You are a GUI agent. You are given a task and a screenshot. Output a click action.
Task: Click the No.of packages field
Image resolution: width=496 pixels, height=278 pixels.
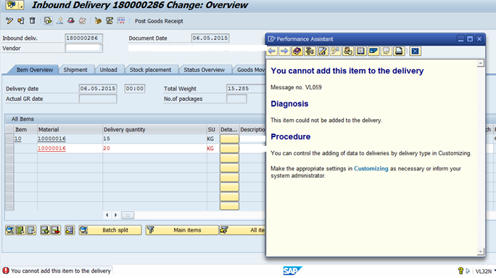point(236,99)
